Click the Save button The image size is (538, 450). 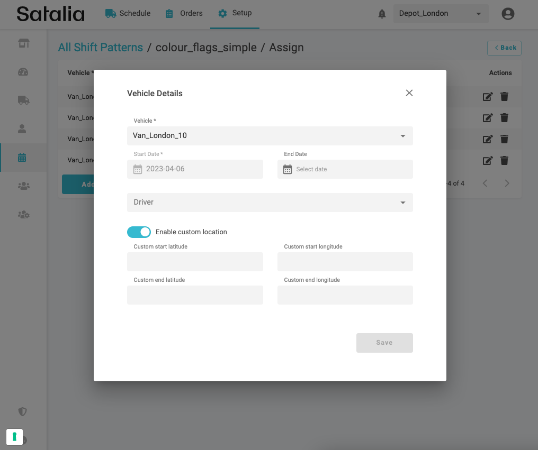pos(384,343)
